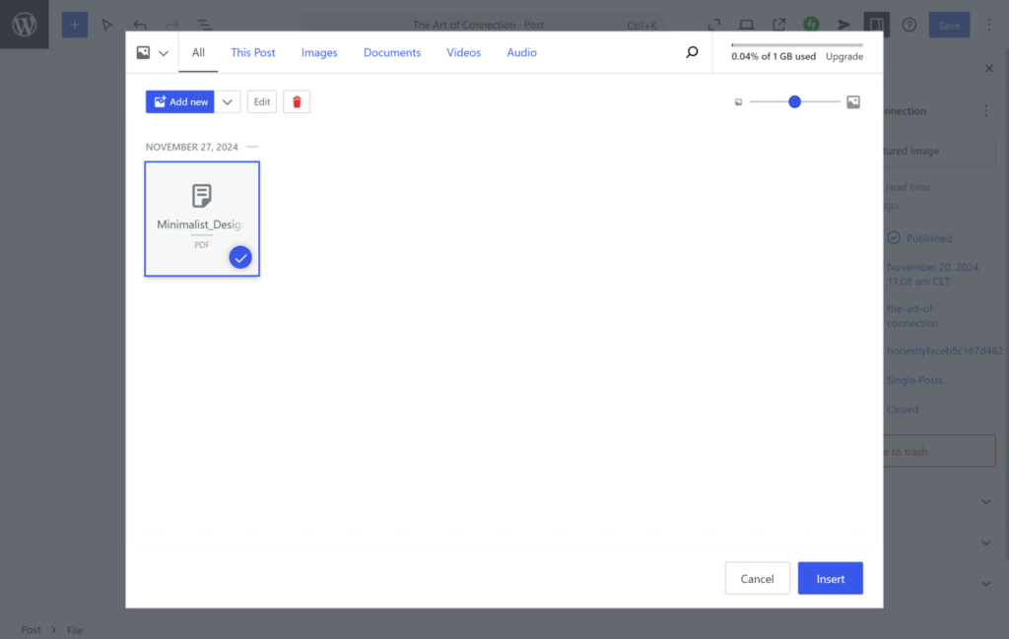This screenshot has height=639, width=1009.
Task: Click the blue block inserter plus button
Action: (x=75, y=25)
